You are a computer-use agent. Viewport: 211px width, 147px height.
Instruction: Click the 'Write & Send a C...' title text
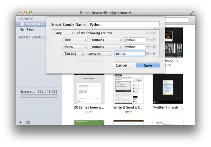point(128,107)
